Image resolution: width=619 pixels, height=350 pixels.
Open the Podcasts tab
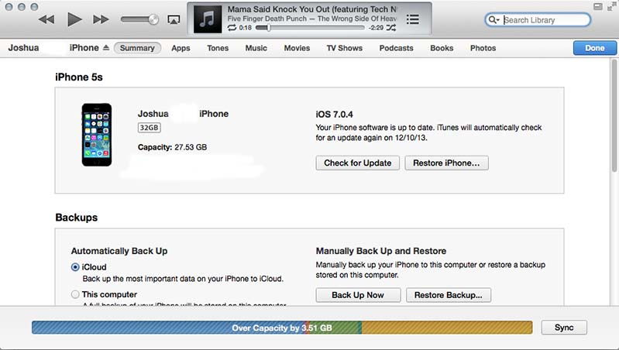click(396, 48)
